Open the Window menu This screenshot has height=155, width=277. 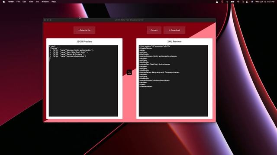tap(45, 2)
